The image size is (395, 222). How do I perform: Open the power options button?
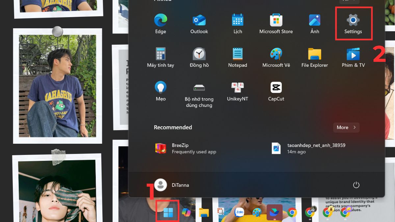(x=356, y=185)
